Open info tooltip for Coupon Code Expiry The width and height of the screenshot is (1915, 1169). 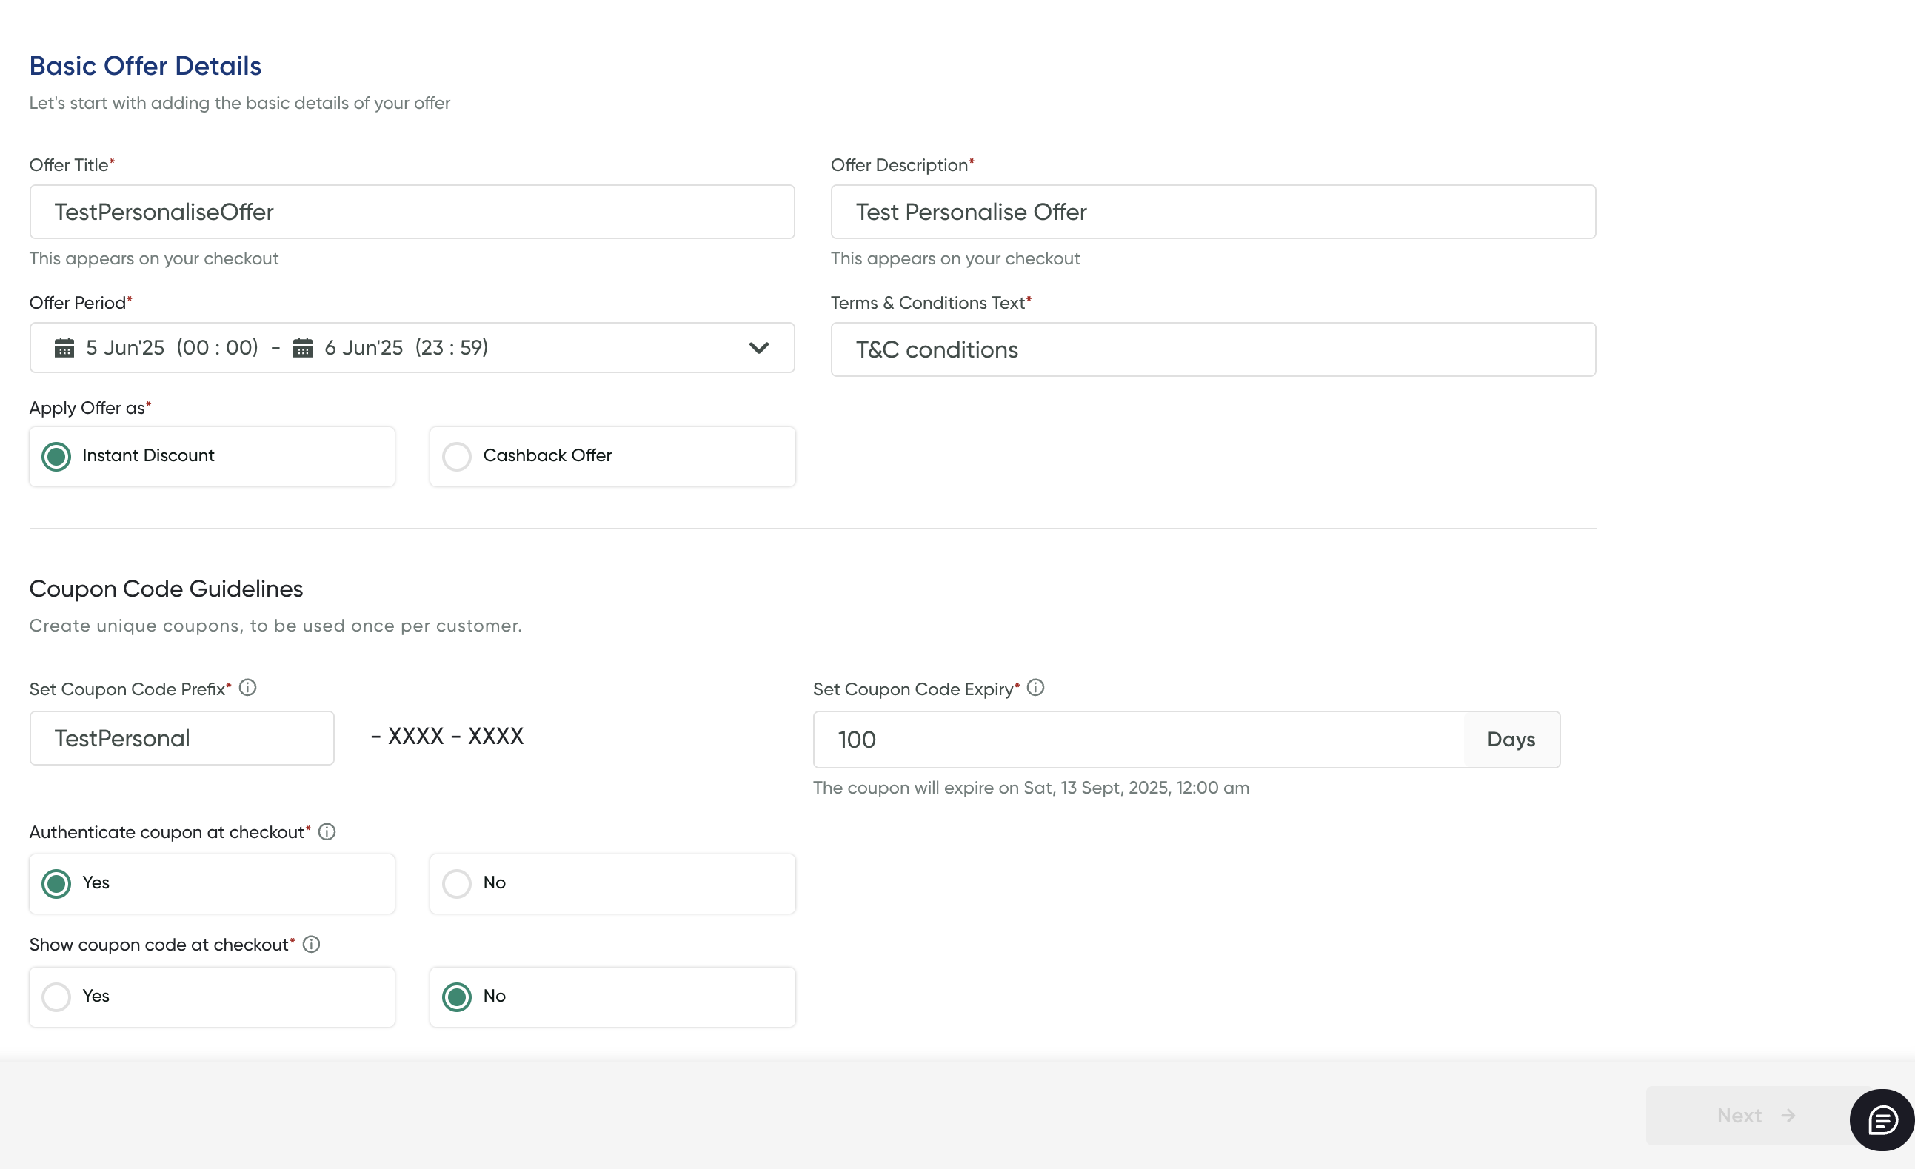1035,688
